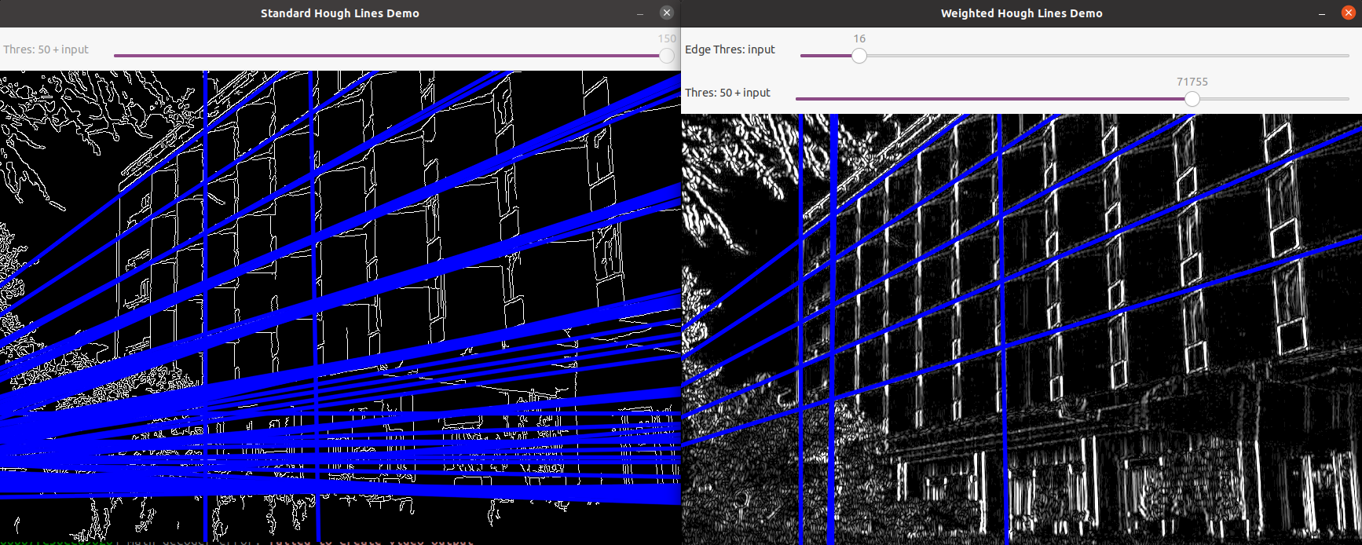1362x545 pixels.
Task: Click the Weighted Thres slider handle at 71755
Action: click(x=1192, y=99)
